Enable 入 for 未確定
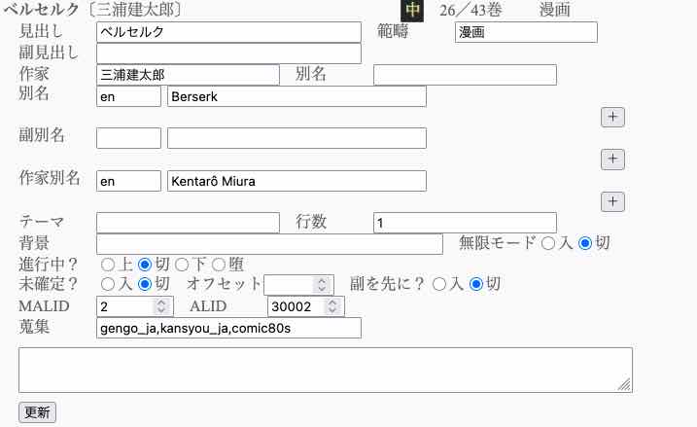This screenshot has height=427, width=697. tap(108, 284)
